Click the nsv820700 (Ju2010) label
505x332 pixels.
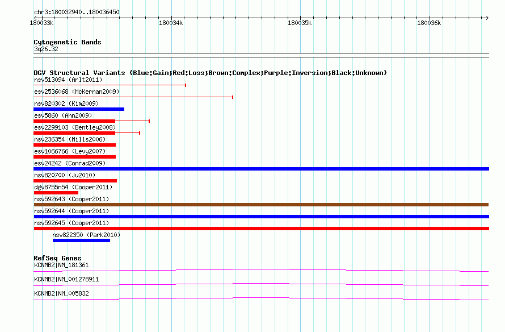tap(65, 175)
